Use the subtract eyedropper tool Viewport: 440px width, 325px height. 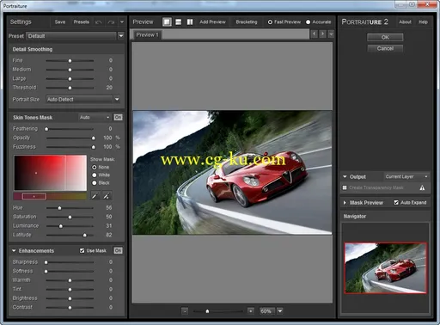click(107, 196)
